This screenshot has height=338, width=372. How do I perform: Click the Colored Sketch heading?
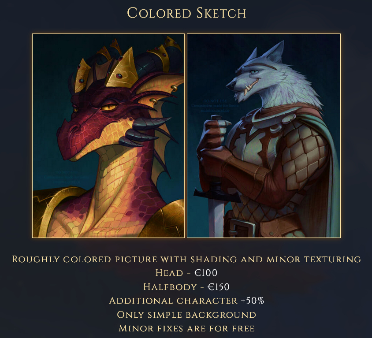[x=186, y=13]
